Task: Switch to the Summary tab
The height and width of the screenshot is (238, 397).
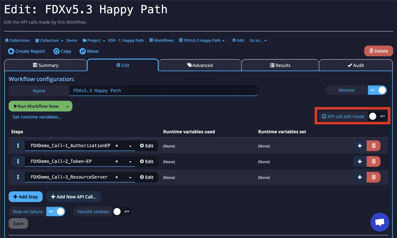Action: [46, 65]
